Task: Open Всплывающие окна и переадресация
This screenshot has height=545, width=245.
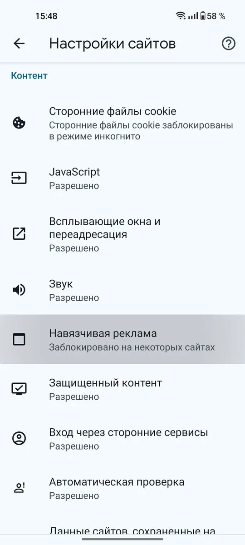Action: point(122,234)
